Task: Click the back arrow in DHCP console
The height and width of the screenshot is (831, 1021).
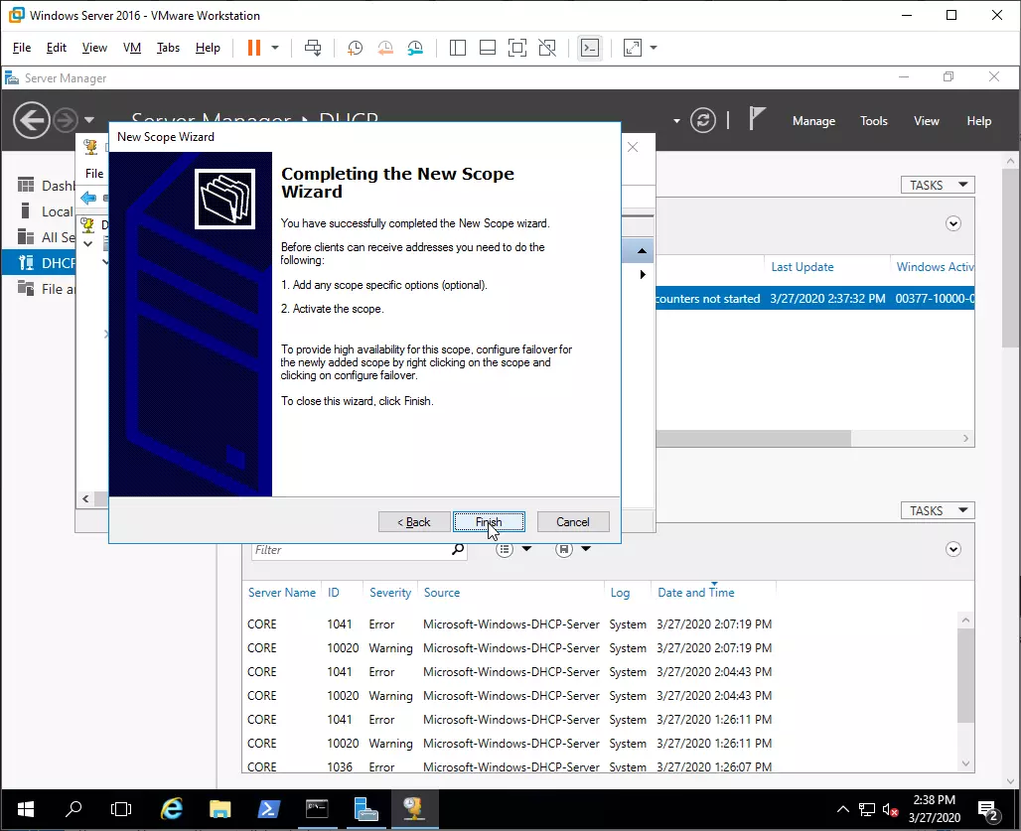Action: coord(88,198)
